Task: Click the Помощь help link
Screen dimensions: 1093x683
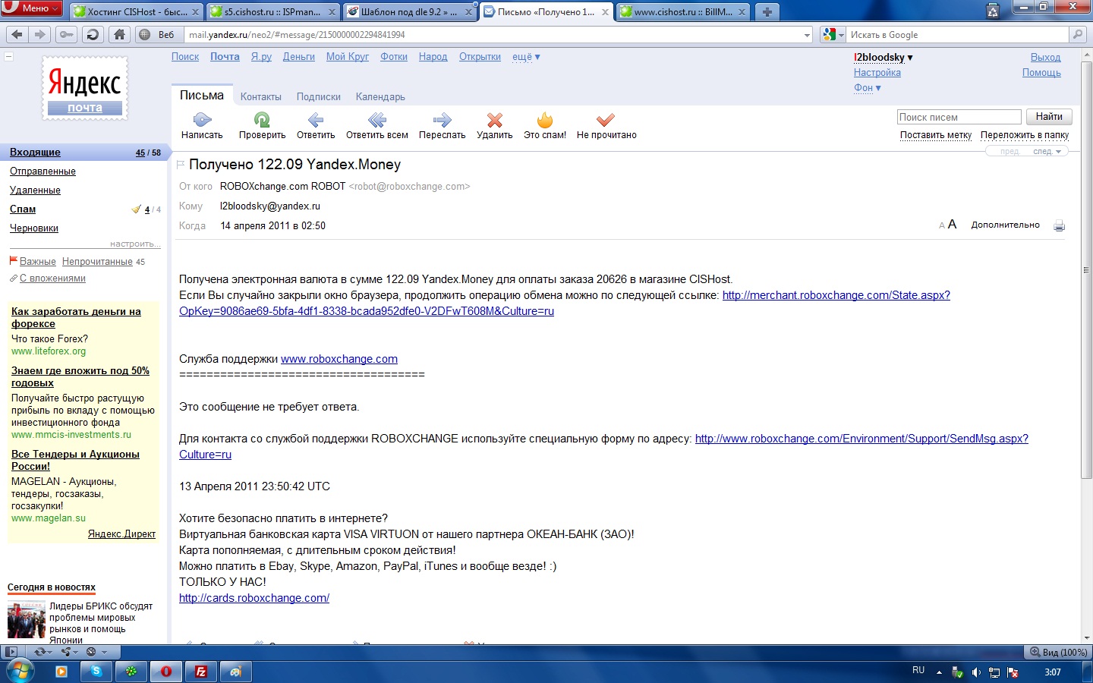Action: click(1041, 73)
